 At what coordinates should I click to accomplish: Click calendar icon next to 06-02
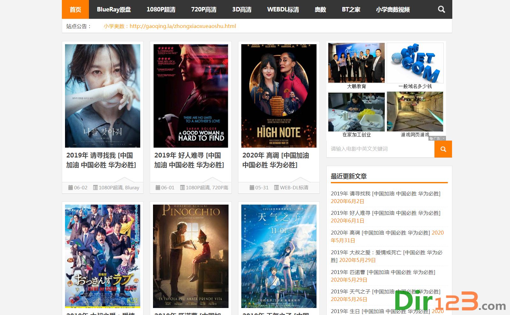point(70,188)
